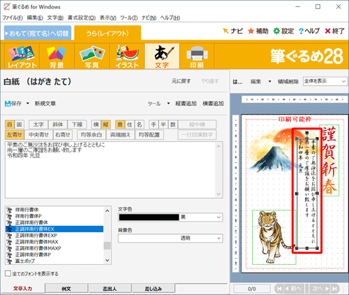
Task: Open the 書式設定 menu
Action: 82,17
